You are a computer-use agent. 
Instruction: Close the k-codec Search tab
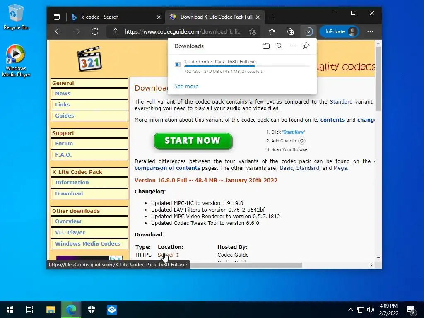pyautogui.click(x=159, y=17)
